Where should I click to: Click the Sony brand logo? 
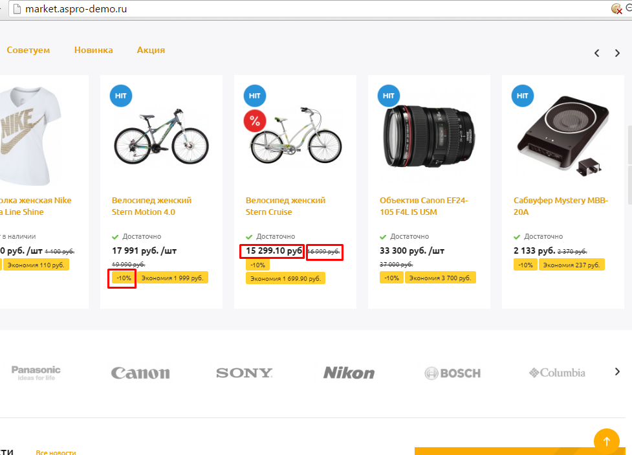pos(245,373)
